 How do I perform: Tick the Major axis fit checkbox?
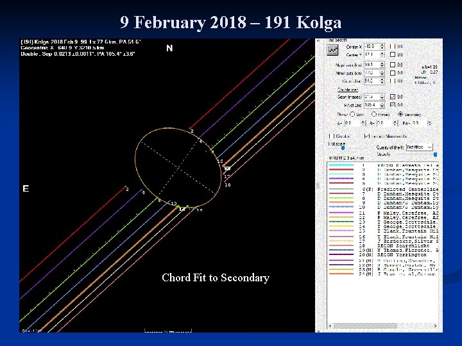pos(392,65)
